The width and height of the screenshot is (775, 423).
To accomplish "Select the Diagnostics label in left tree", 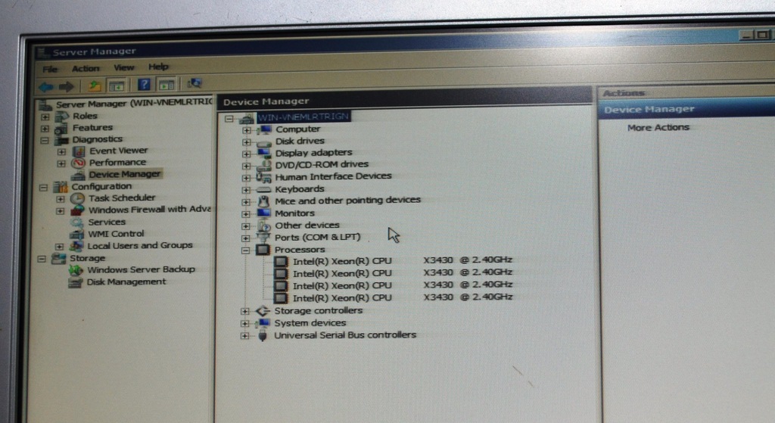I will pyautogui.click(x=98, y=139).
